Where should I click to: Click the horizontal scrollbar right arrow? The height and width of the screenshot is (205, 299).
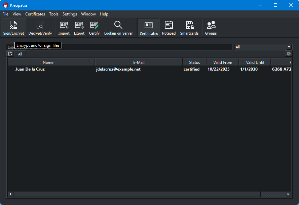tap(288, 194)
